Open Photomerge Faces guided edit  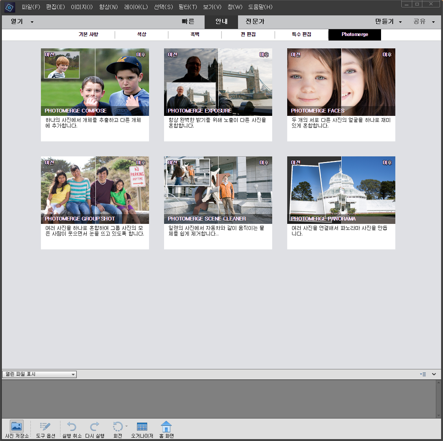click(x=341, y=82)
